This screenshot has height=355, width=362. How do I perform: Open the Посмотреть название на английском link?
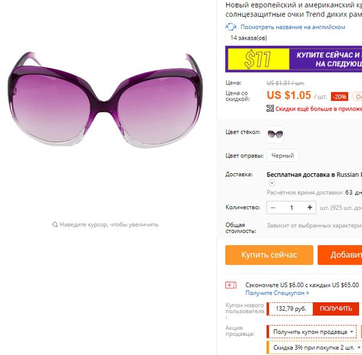(x=292, y=27)
